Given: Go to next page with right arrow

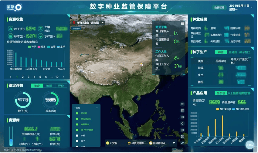Looking at the screenshot, I should point(63,77).
